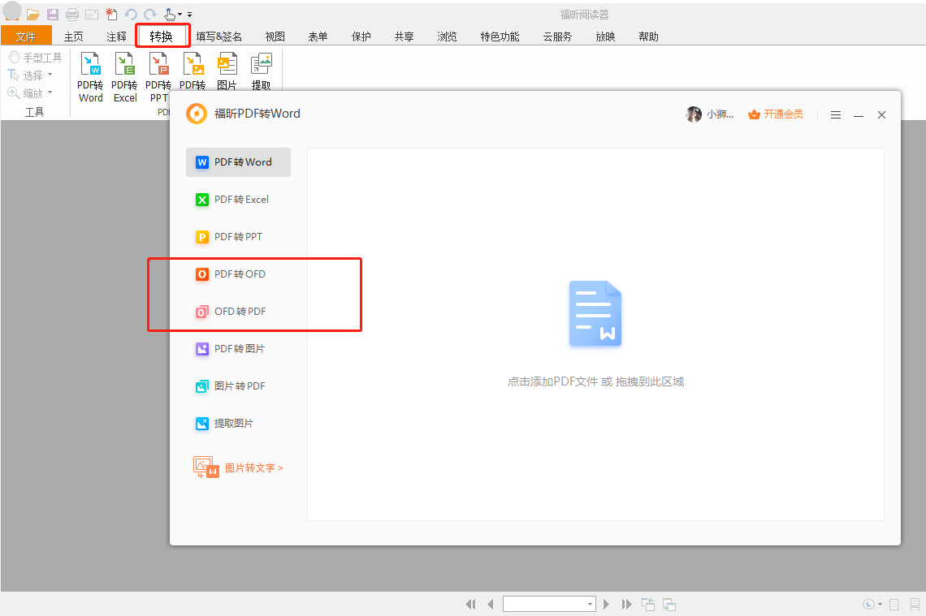Switch converter to PDF转图片 mode
926x616 pixels.
click(x=238, y=348)
